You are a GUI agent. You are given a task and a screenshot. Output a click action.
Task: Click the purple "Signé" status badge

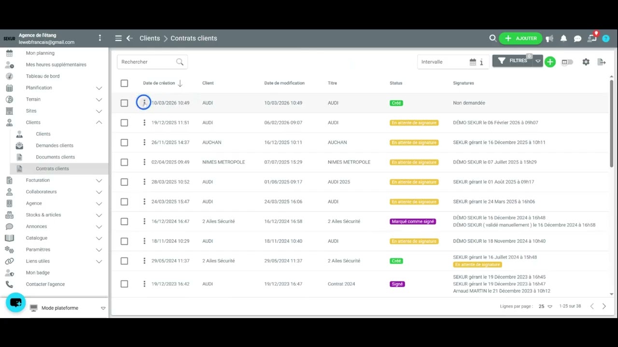(x=397, y=284)
